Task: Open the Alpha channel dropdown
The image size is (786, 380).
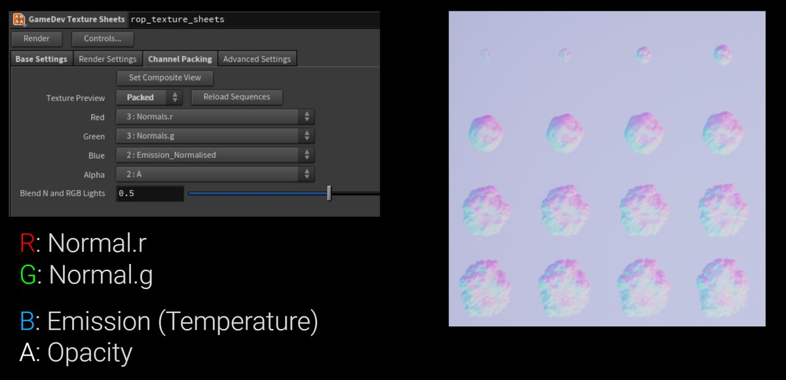Action: [x=215, y=174]
